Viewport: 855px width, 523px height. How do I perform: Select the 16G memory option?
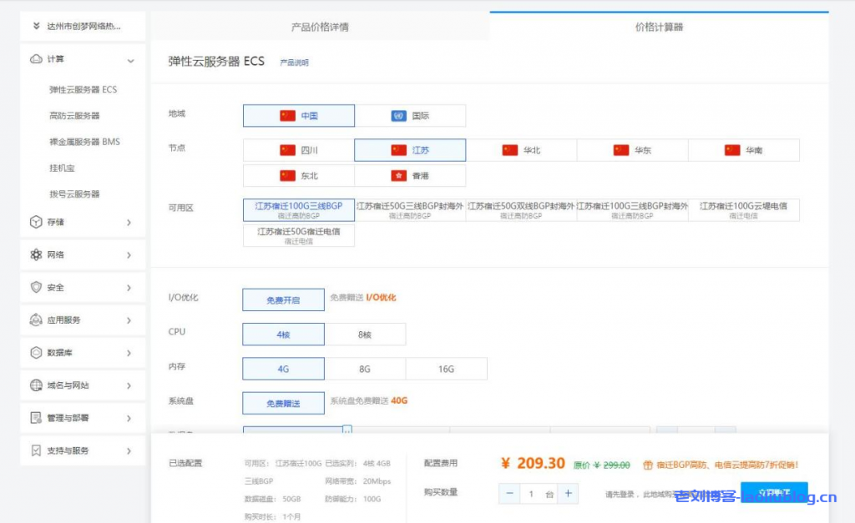446,369
